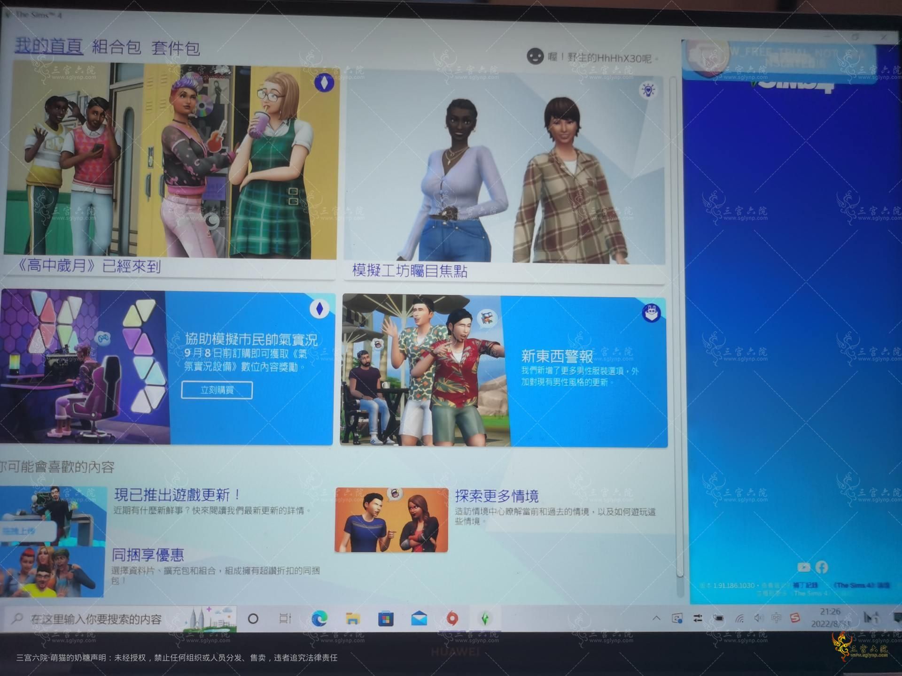Click the scenarios thumbnail with two arguing Sims
Viewport: 902px width, 676px height.
coord(391,519)
